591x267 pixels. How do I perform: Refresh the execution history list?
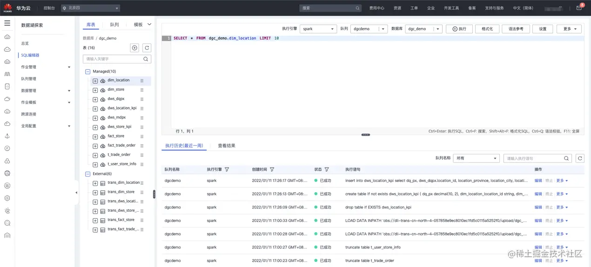click(580, 158)
